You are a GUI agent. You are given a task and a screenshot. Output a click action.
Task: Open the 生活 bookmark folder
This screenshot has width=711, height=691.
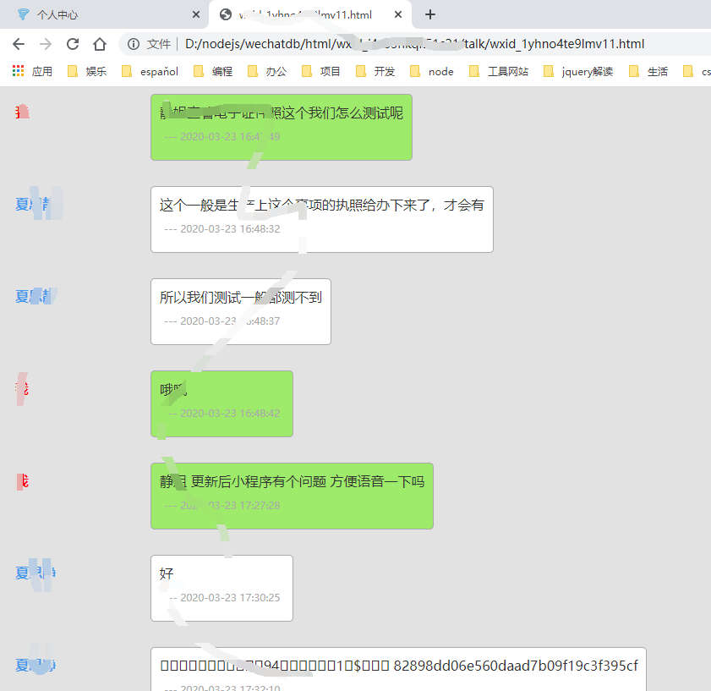[648, 71]
